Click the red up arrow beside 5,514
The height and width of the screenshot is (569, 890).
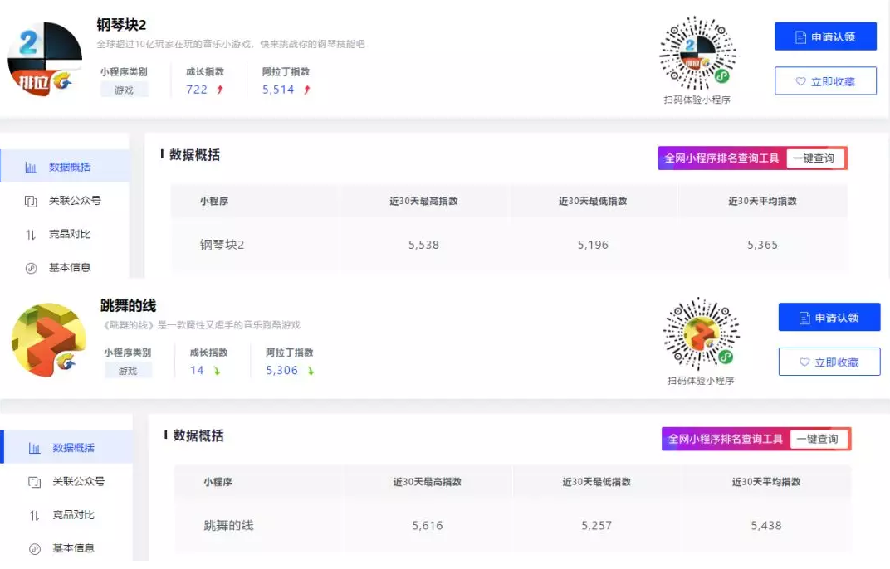coord(307,90)
